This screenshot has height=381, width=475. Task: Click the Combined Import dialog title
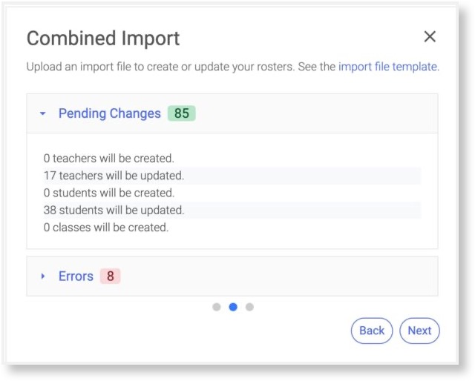click(x=103, y=39)
